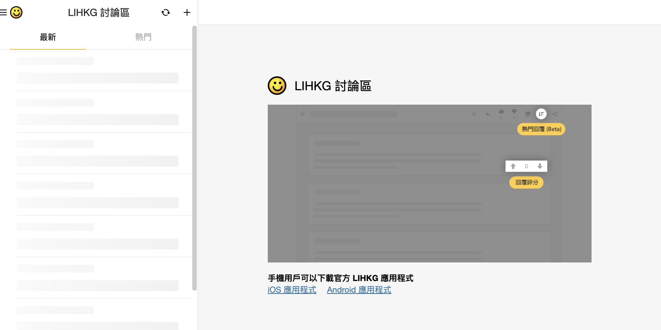Click the upvote arrow in the reply score box
The image size is (661, 330).
513,166
